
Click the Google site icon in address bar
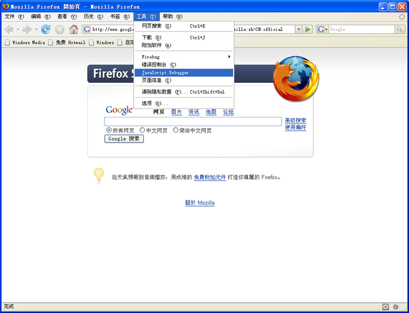87,29
